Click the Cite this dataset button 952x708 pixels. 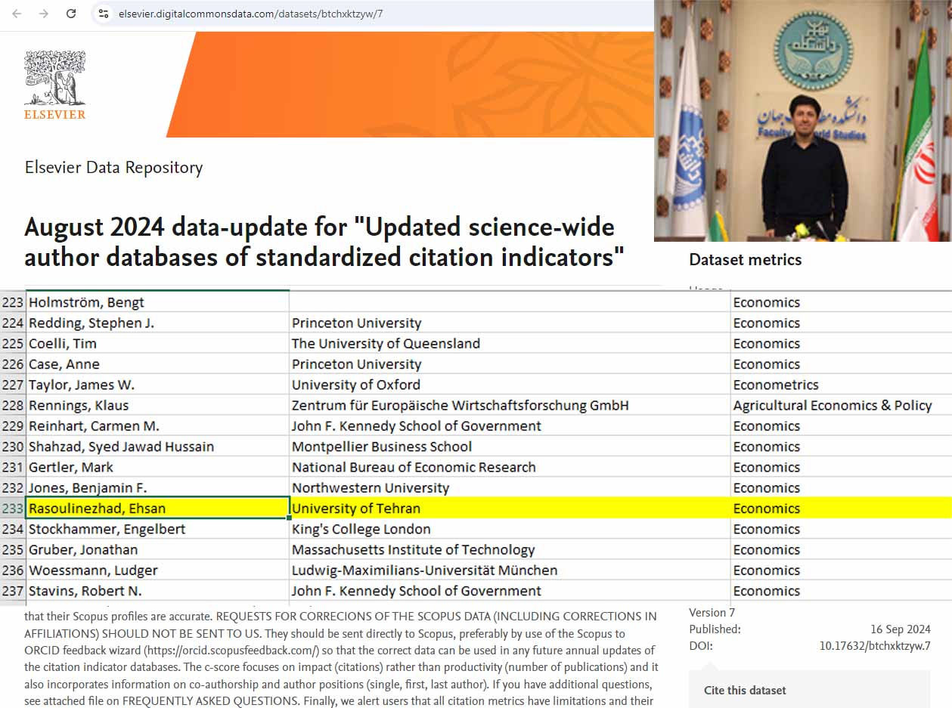(x=809, y=690)
